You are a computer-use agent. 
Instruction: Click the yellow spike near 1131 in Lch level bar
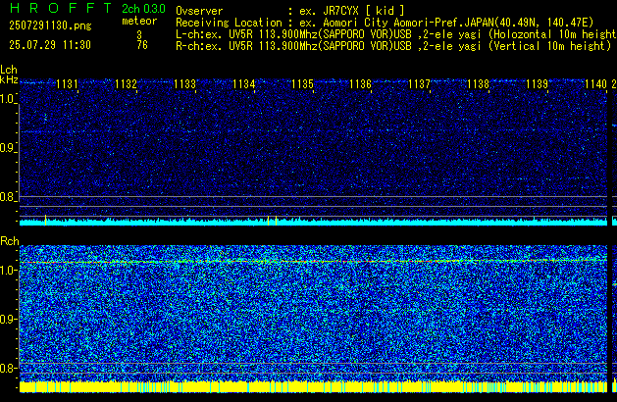45,221
